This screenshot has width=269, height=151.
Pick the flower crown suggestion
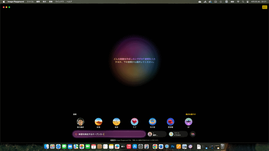coord(153,122)
